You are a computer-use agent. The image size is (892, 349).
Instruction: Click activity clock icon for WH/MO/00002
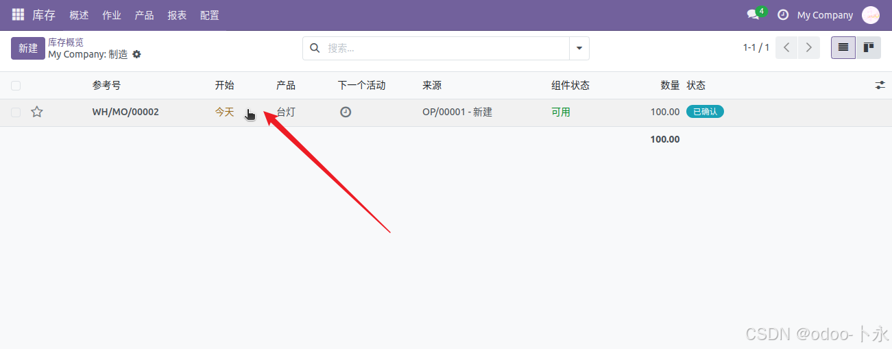(346, 112)
